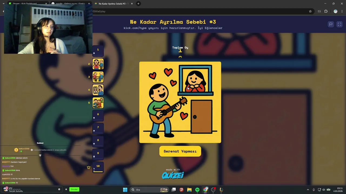Click the Serenat Yapması label button
The width and height of the screenshot is (346, 194).
[x=180, y=151]
